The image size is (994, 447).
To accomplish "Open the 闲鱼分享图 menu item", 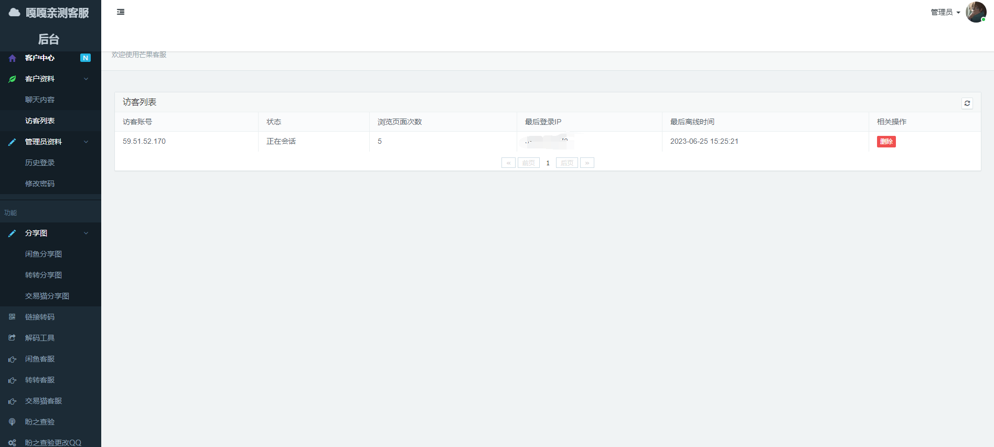I will (x=44, y=254).
